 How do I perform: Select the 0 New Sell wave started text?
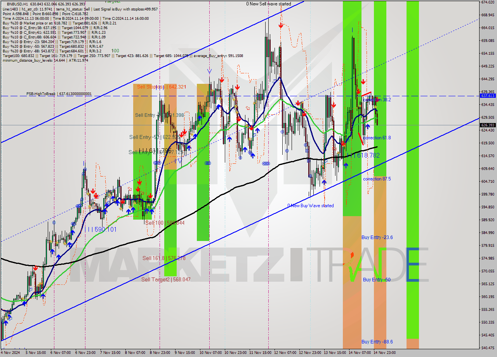[x=269, y=4]
